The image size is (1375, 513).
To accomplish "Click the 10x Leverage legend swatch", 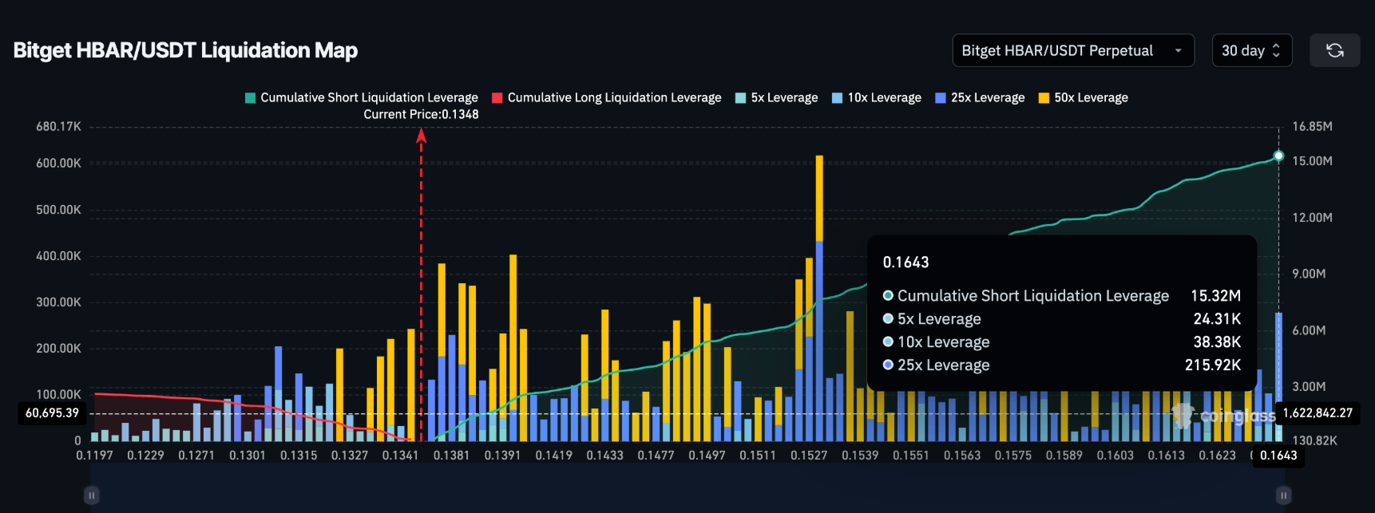I will (837, 98).
